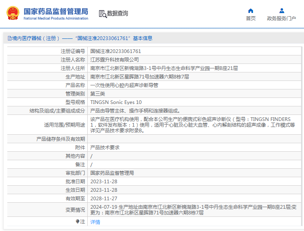Select registrant name 江苏霆升科技有限公司
Viewport: 304px width, 231px height.
[114, 60]
